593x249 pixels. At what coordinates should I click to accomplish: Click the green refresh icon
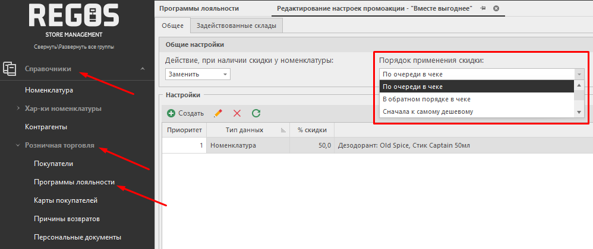coord(256,113)
